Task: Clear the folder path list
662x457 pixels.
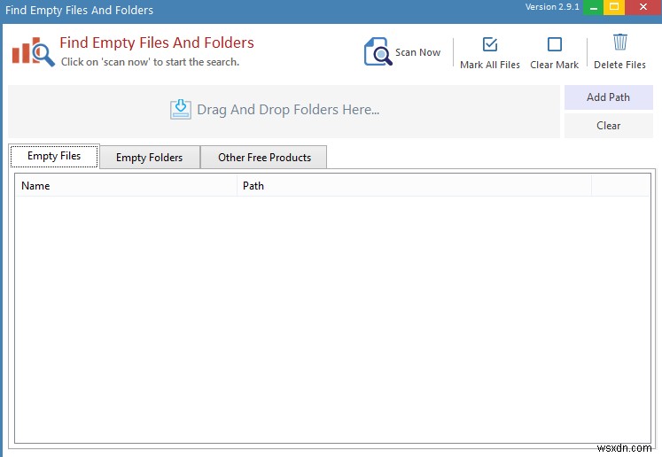Action: 608,126
